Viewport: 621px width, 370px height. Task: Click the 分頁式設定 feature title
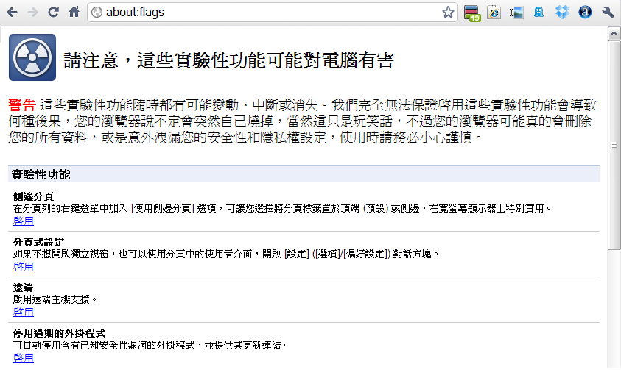point(38,242)
